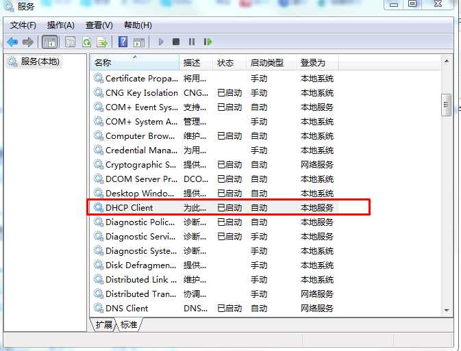
Task: Sort by the 状态 column header
Action: coord(229,62)
